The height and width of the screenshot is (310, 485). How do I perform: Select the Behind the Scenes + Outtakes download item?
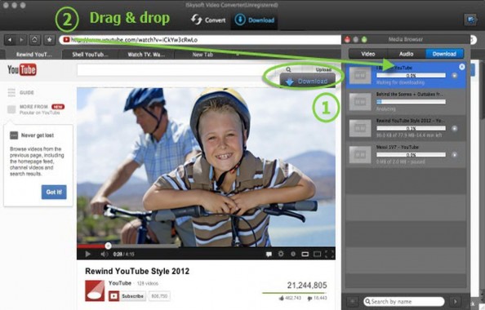click(406, 102)
